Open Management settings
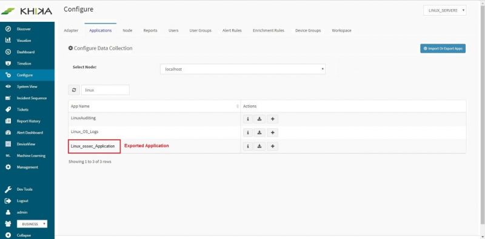 click(x=27, y=168)
